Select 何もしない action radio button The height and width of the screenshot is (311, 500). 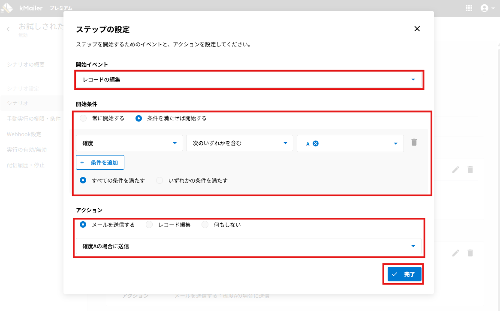[205, 225]
